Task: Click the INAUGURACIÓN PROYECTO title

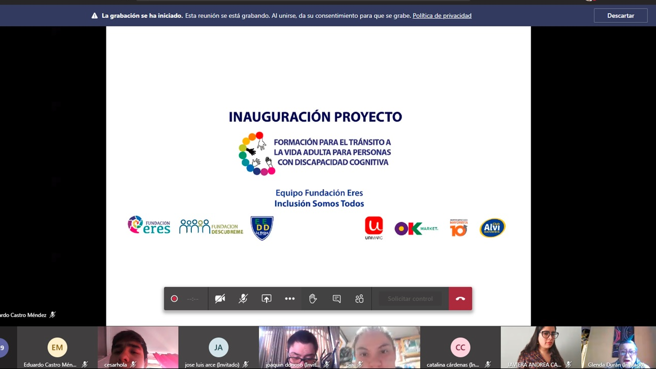Action: pos(315,117)
